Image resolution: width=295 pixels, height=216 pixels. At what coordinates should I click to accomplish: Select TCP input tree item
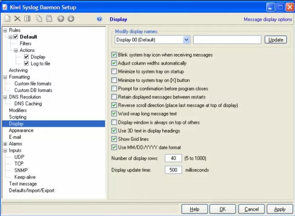[x=19, y=164]
